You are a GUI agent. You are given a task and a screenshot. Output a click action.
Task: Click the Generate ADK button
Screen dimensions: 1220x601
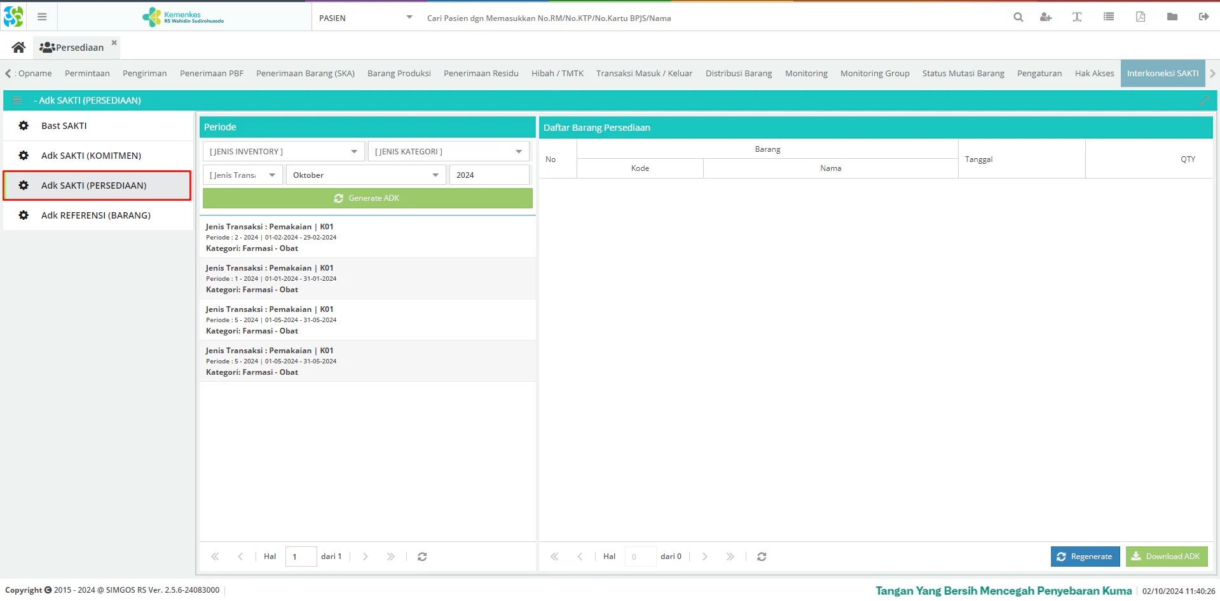point(367,198)
